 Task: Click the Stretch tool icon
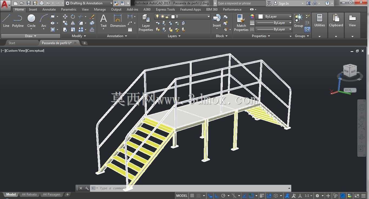(x=65, y=30)
